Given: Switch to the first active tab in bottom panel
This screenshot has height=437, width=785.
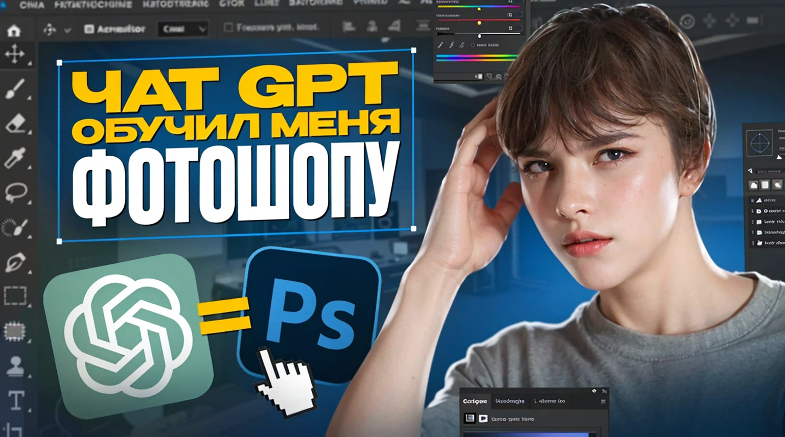Looking at the screenshot, I should (x=475, y=401).
